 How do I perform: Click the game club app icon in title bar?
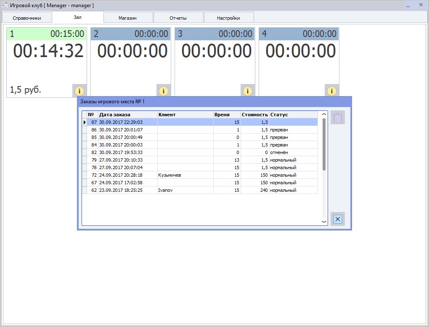coord(5,5)
